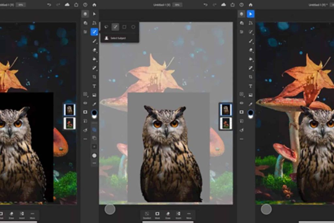
Task: Select the Eraser tool in the left toolbar
Action: [x=94, y=50]
